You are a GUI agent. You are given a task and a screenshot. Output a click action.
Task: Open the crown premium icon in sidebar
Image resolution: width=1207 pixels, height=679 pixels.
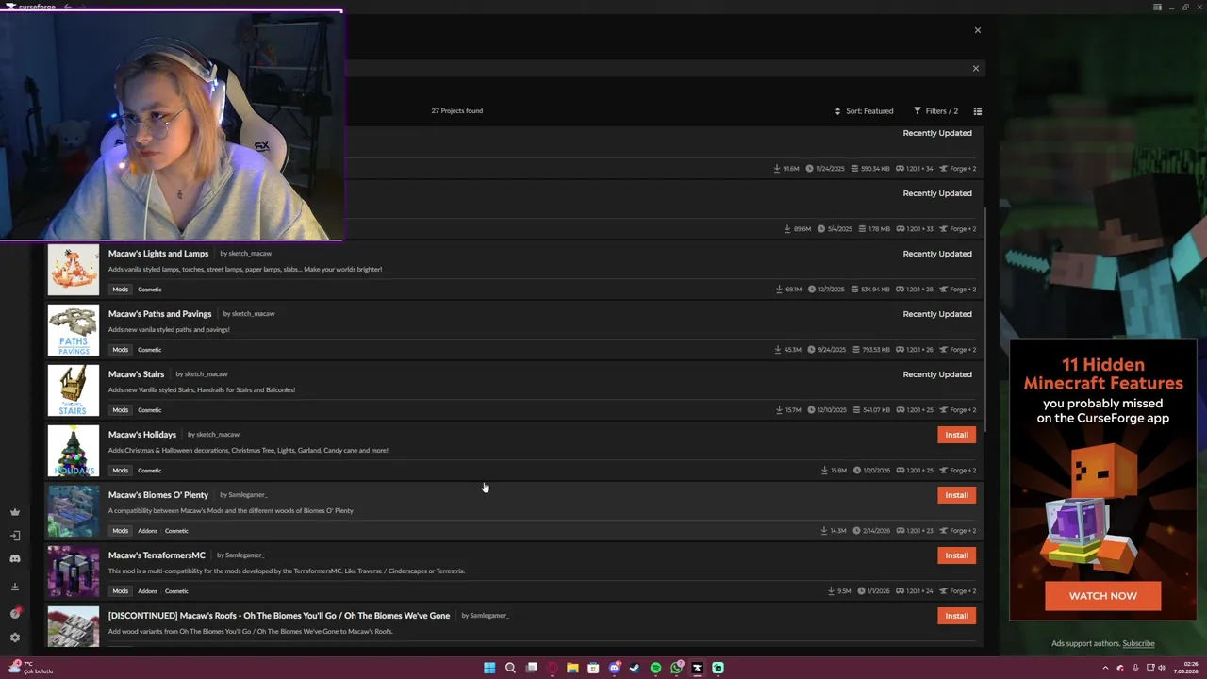pos(14,512)
